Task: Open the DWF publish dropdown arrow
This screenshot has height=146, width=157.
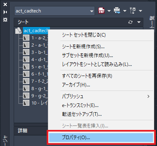Action: coord(109,11)
